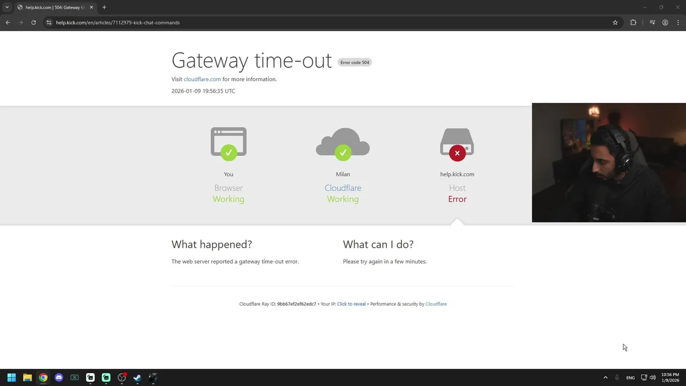The height and width of the screenshot is (386, 686).
Task: Open a new browser tab
Action: coord(104,8)
